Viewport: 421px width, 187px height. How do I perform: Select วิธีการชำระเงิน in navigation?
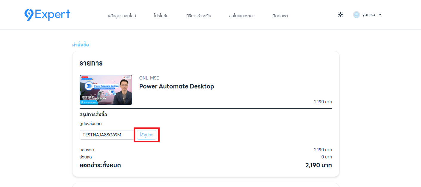click(199, 16)
